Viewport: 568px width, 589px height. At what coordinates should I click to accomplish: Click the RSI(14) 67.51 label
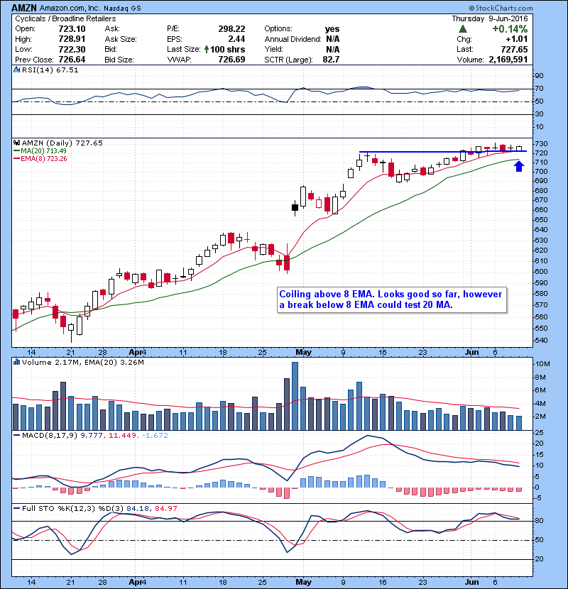click(x=50, y=70)
